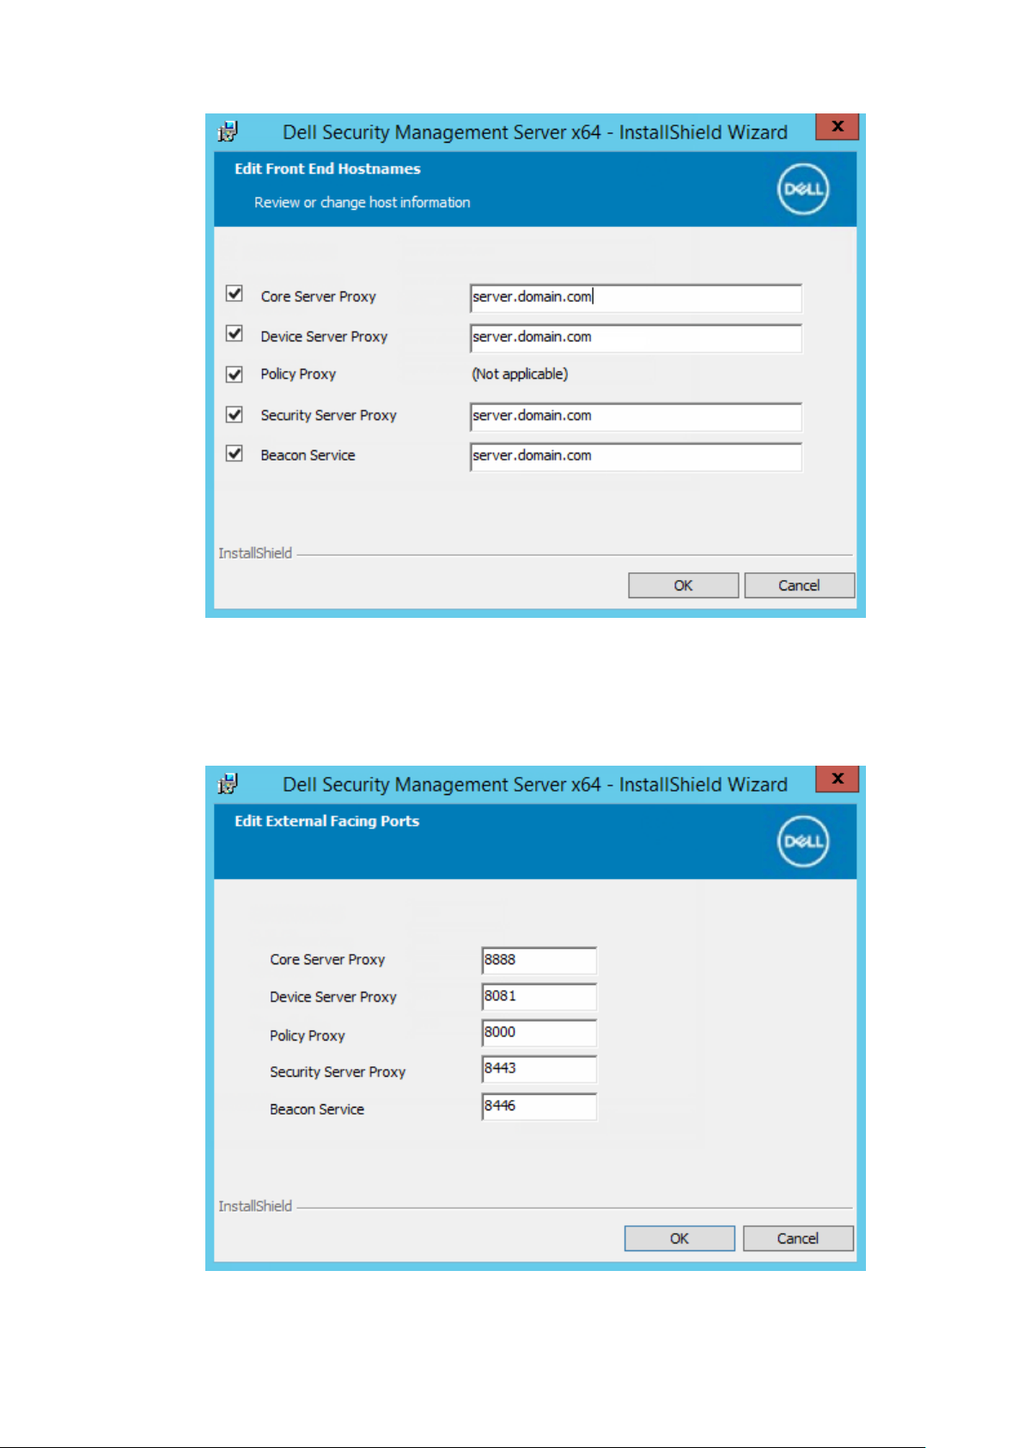Click the Policy Proxy port field 8000

(x=539, y=1033)
